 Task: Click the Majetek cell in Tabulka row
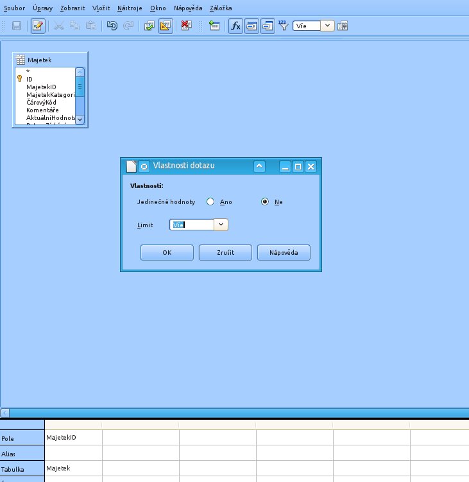click(73, 468)
